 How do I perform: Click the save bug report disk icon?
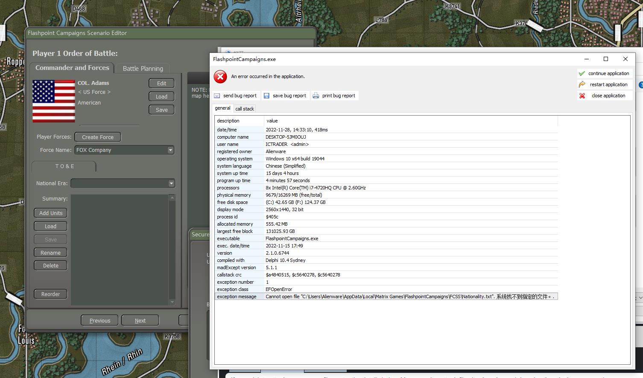(266, 96)
